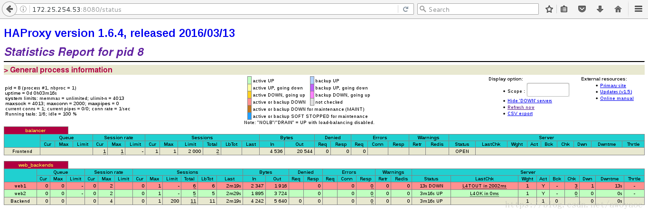Click the backup DOWN, going up color box

click(x=312, y=95)
